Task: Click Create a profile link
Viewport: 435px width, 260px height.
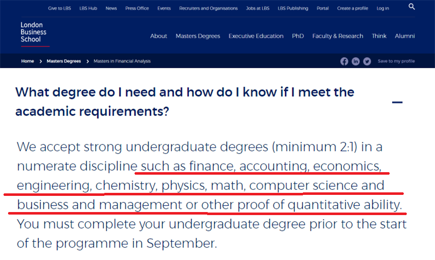Action: (353, 9)
